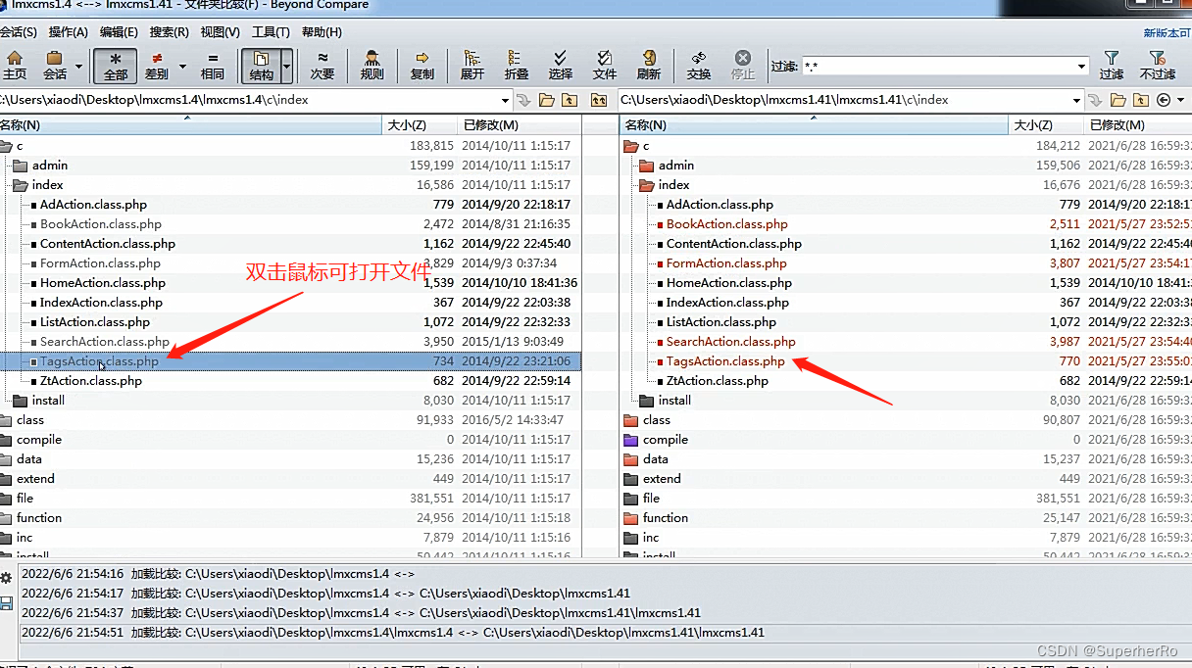Select the left pane function folder

[39, 518]
